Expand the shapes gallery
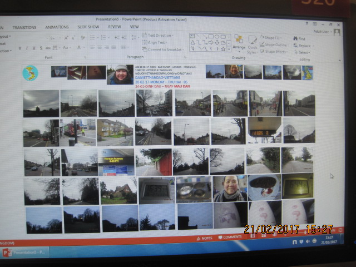The image size is (356, 267). pyautogui.click(x=229, y=48)
